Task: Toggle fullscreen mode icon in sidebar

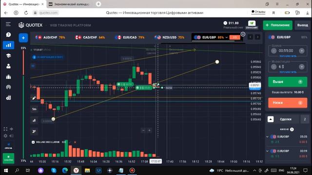Action: pos(5,129)
